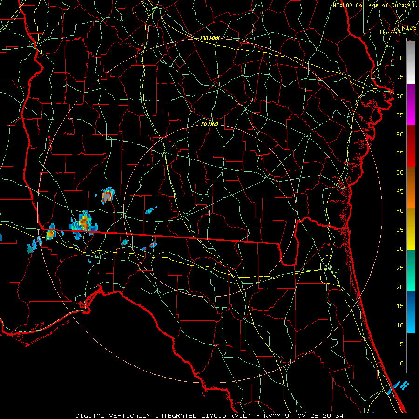Click the scale value 0
This screenshot has height=419, width=419.
pyautogui.click(x=402, y=364)
